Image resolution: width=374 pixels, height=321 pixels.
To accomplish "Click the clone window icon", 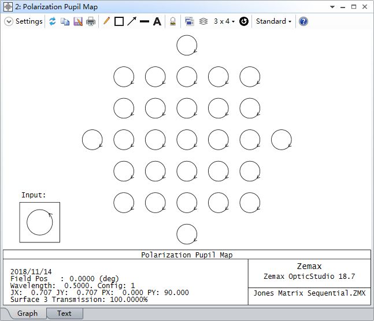I will point(190,21).
